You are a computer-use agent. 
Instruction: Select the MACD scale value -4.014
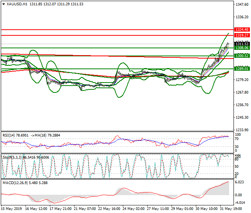tap(240, 203)
